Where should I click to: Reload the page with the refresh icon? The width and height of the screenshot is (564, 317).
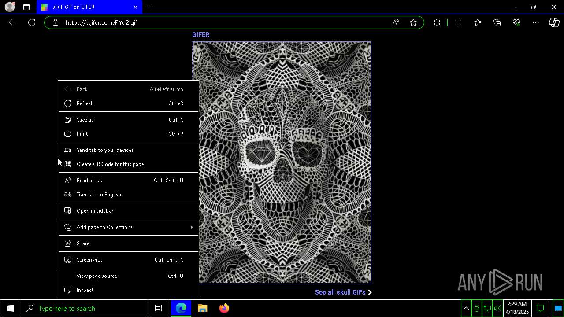pos(32,22)
